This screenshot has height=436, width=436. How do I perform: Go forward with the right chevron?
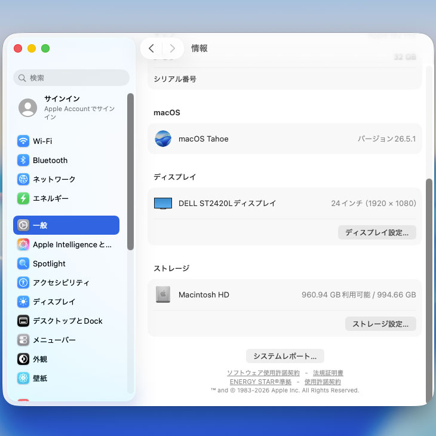pos(173,48)
